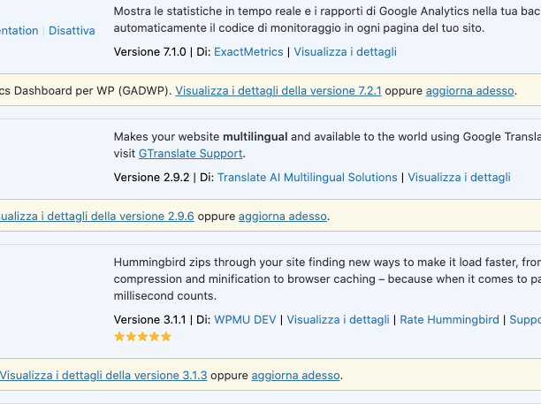View details of version 2.9.6

97,216
